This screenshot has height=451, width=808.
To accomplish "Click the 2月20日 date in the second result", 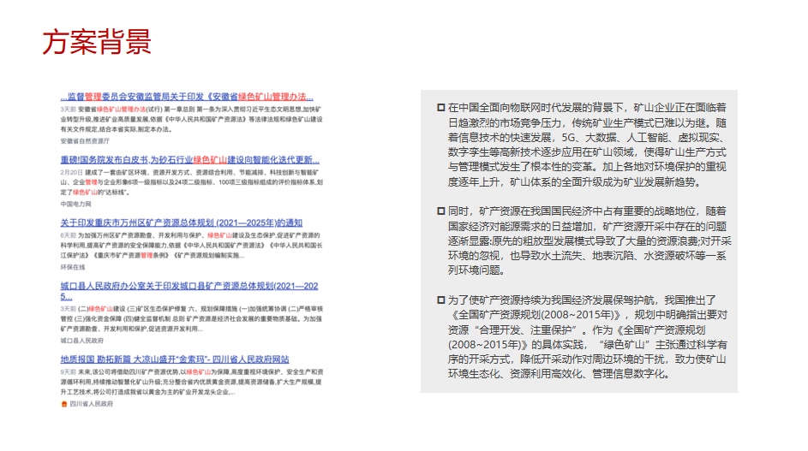I will (x=70, y=172).
